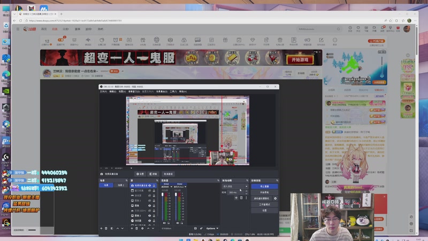Open transition three-dot options menu
This screenshot has width=428, height=241.
246,198
